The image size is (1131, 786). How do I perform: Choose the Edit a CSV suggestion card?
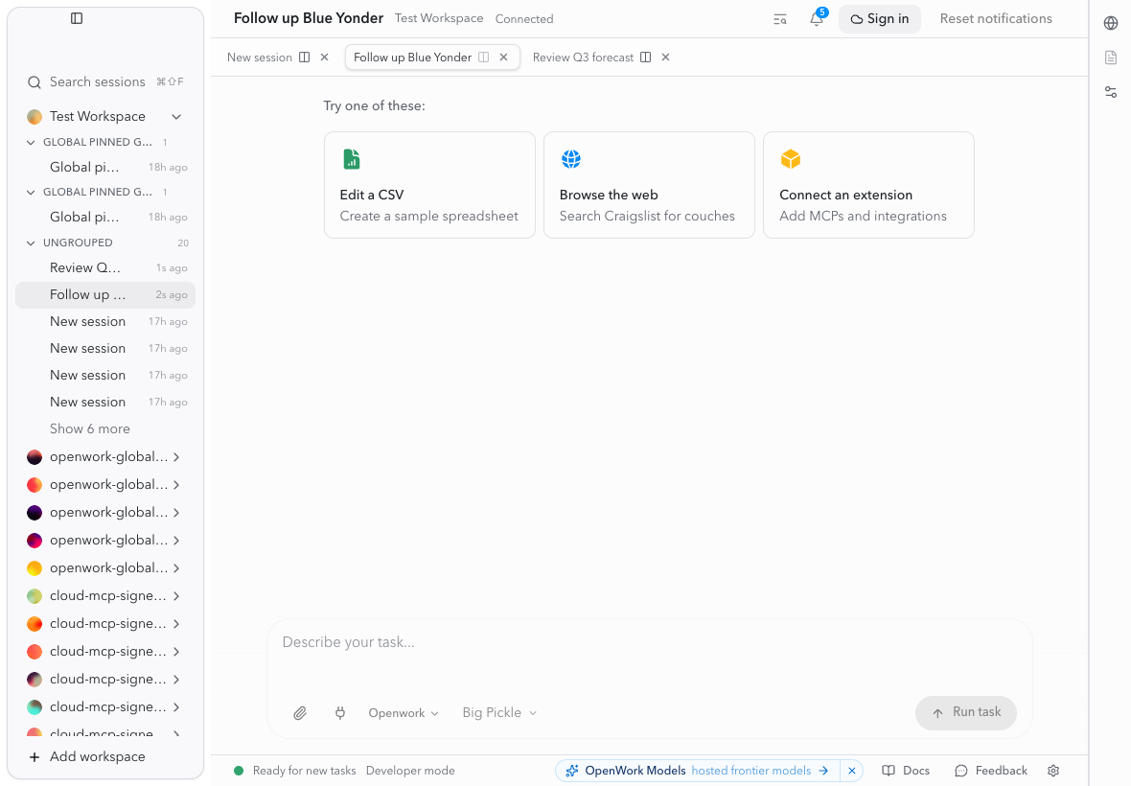(430, 185)
